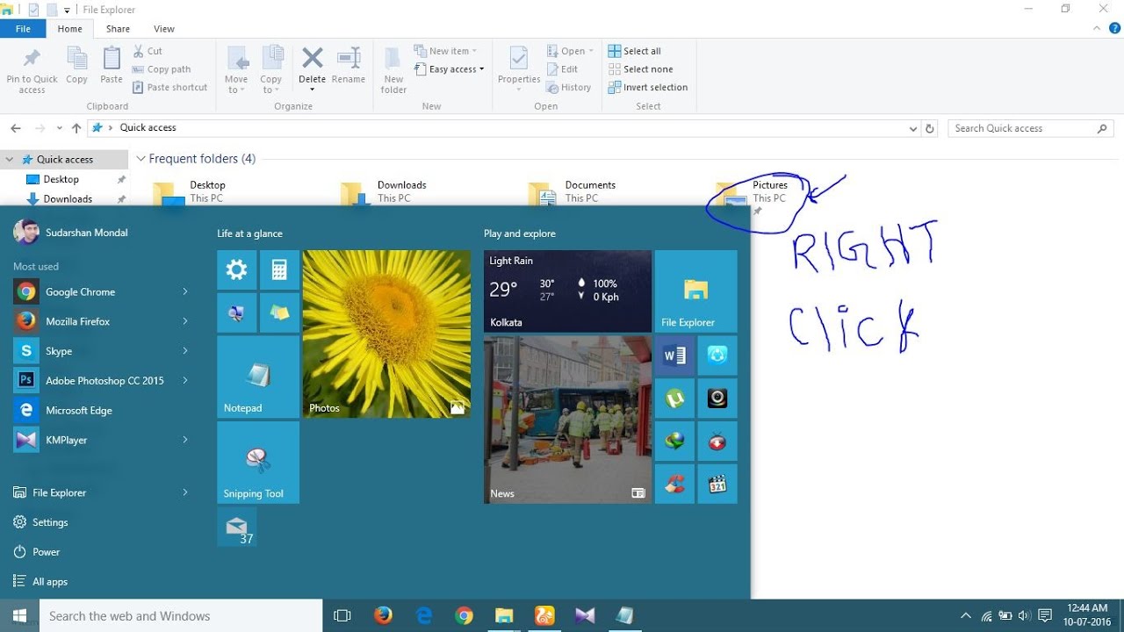Click the Delete ribbon button
The width and height of the screenshot is (1124, 632).
click(x=313, y=68)
